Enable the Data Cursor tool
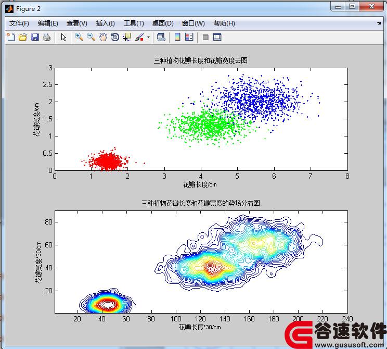This screenshot has height=349, width=387. tap(127, 38)
